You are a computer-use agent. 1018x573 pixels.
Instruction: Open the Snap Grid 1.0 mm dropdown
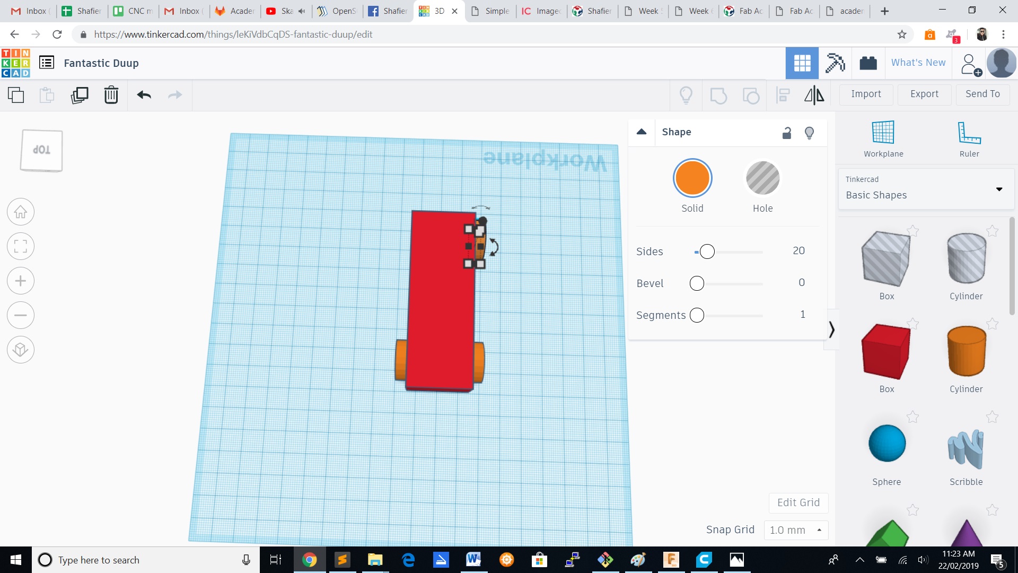pos(795,530)
